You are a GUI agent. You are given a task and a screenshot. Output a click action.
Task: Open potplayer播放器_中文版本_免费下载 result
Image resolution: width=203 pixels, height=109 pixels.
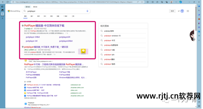pyautogui.click(x=46, y=47)
